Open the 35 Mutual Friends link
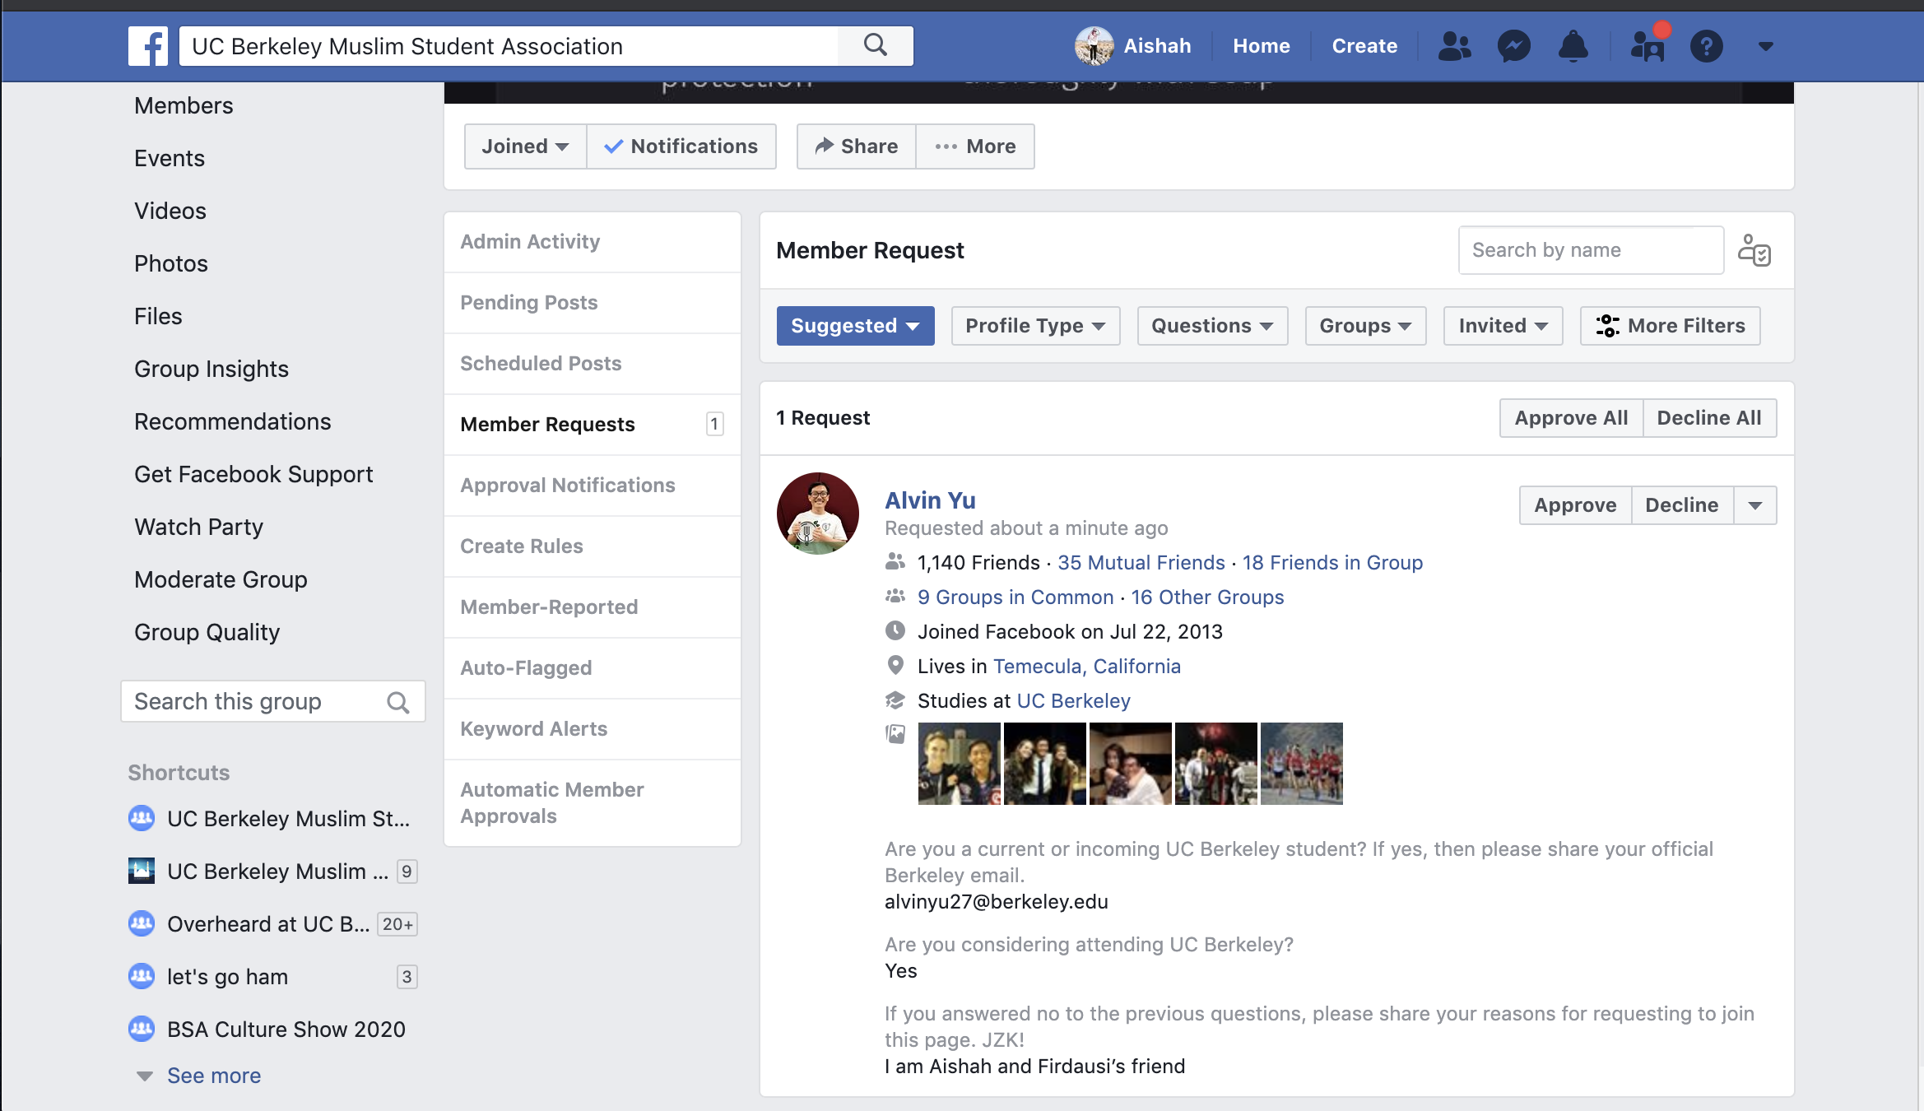 click(1141, 563)
